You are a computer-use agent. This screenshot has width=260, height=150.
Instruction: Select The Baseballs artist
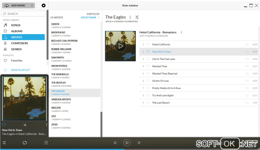click(75, 76)
